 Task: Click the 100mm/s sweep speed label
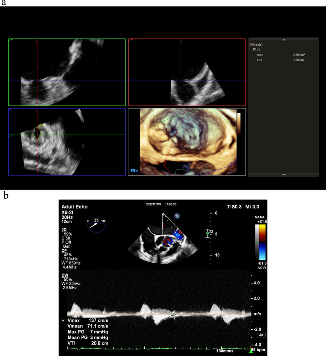click(225, 351)
